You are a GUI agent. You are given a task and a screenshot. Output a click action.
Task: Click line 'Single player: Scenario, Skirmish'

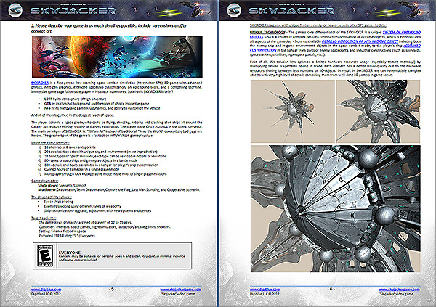[62, 185]
